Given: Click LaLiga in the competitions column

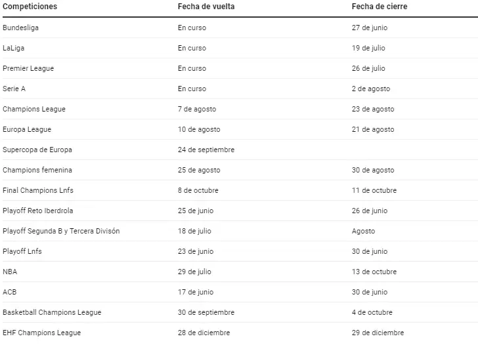Looking at the screenshot, I should coord(14,48).
